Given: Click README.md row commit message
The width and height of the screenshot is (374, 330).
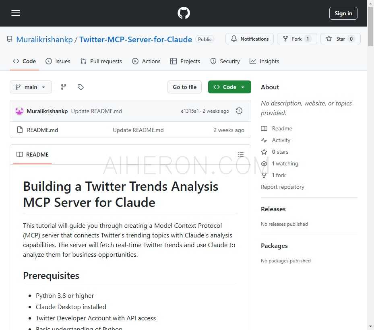Looking at the screenshot, I should [138, 130].
